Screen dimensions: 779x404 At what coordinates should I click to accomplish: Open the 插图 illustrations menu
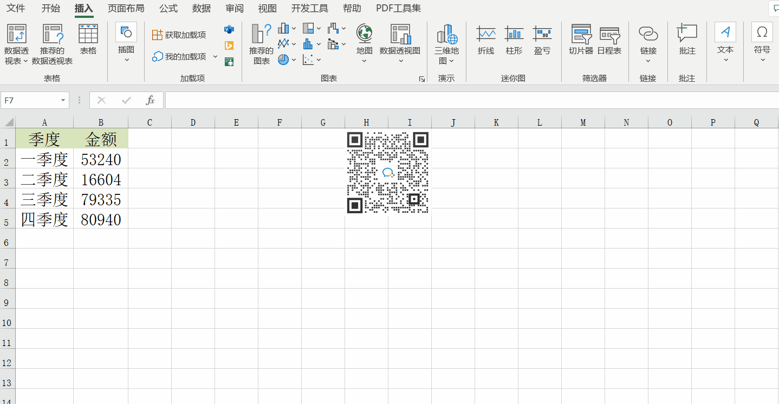pos(126,43)
